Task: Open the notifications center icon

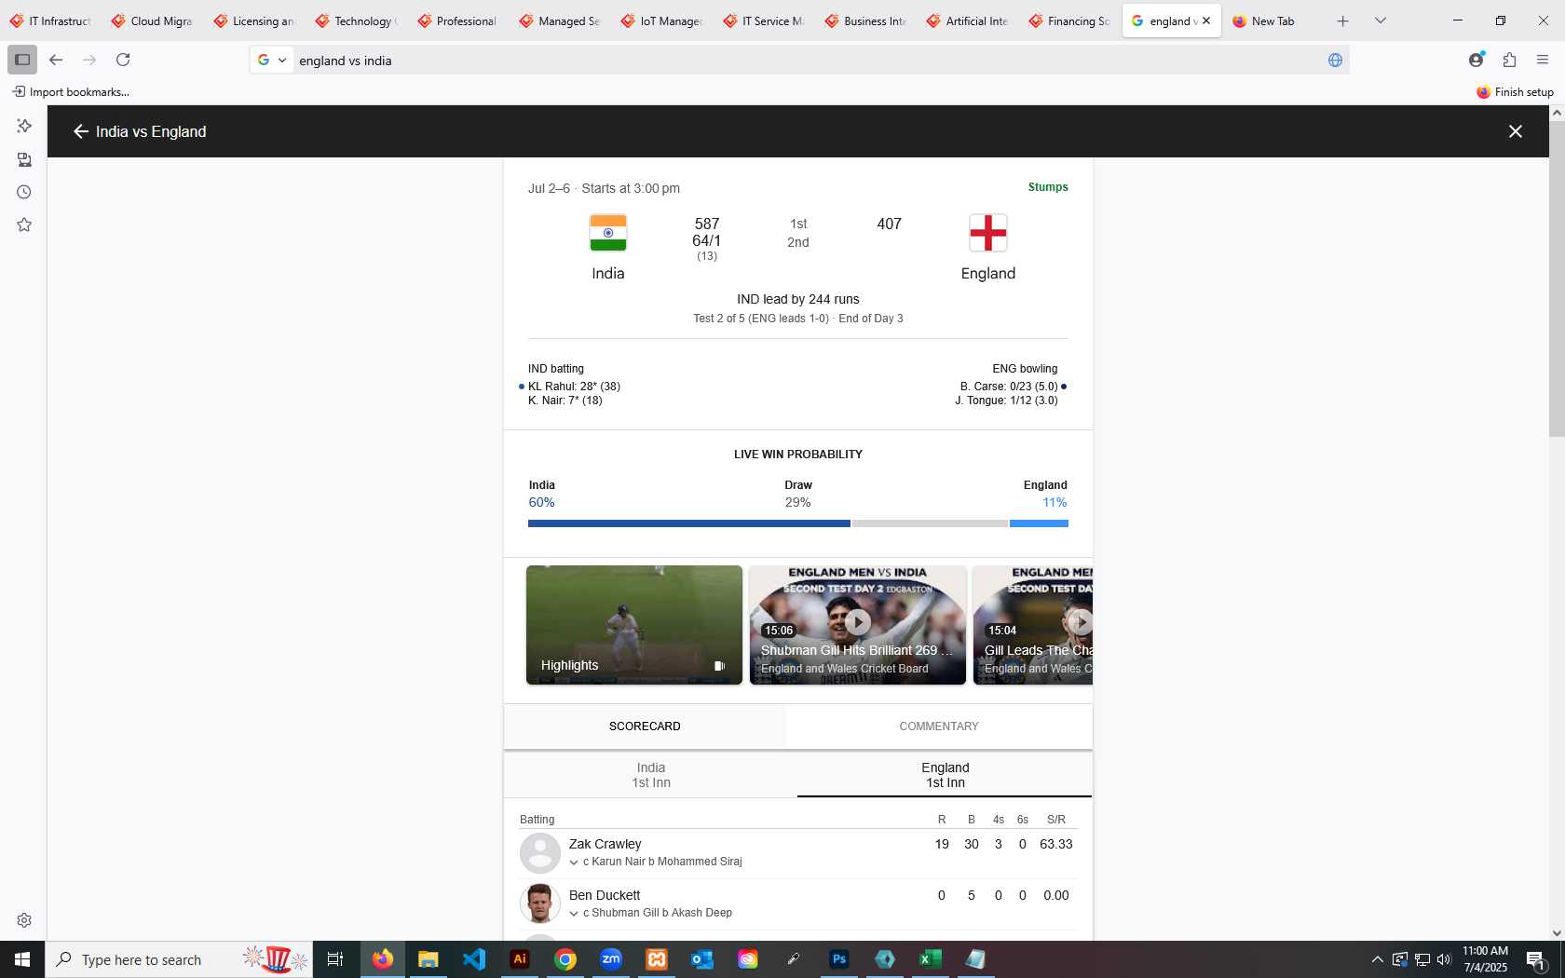Action: coord(1537,959)
